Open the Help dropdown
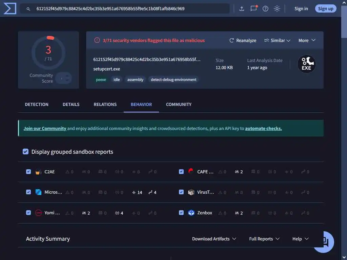 [300, 239]
